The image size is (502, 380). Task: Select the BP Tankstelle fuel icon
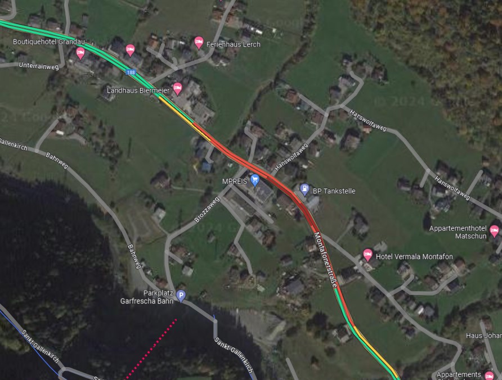(304, 189)
